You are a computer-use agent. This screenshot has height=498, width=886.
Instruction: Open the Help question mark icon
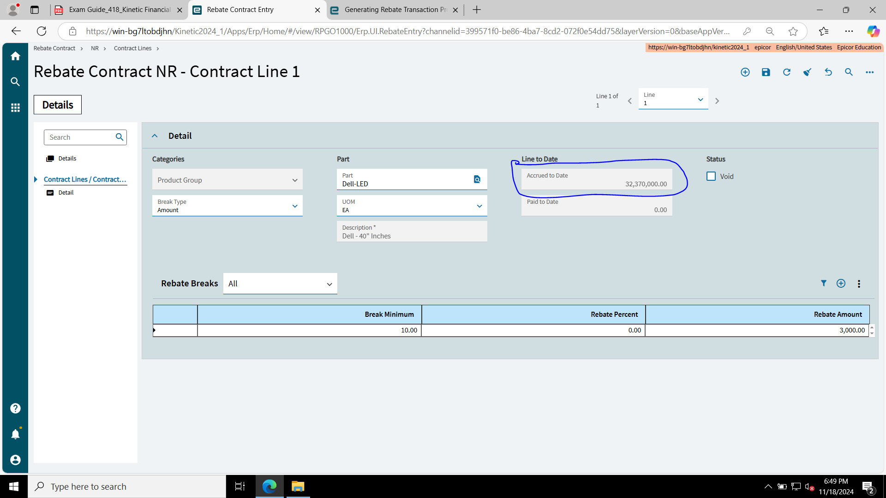[15, 409]
